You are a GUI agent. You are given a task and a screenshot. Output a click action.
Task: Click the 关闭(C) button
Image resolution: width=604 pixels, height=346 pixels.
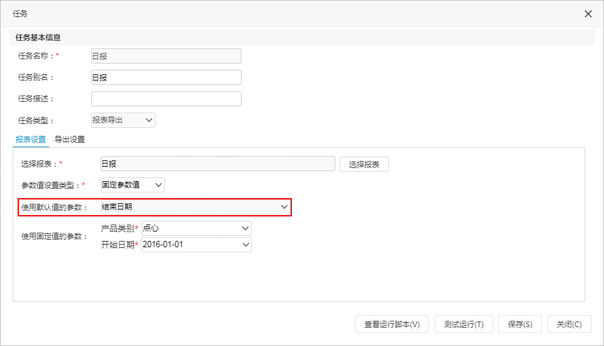pos(569,325)
